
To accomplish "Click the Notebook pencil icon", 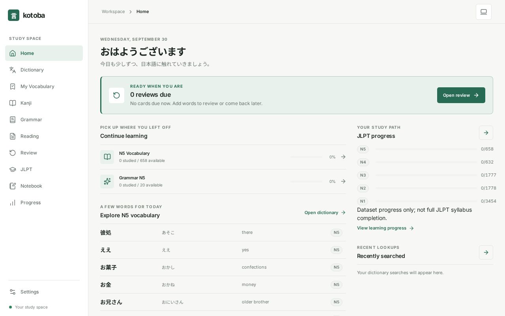I will click(x=13, y=186).
